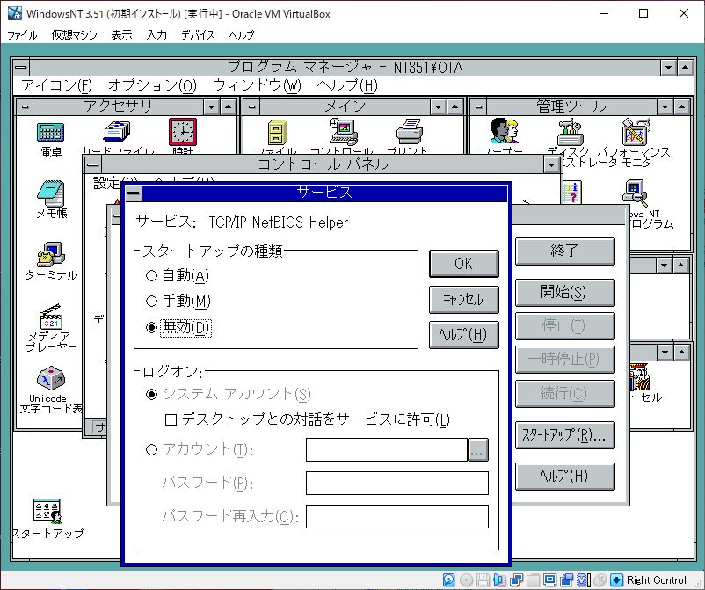The image size is (705, 590).
Task: Select the 自動(A) startup type
Action: [x=152, y=276]
